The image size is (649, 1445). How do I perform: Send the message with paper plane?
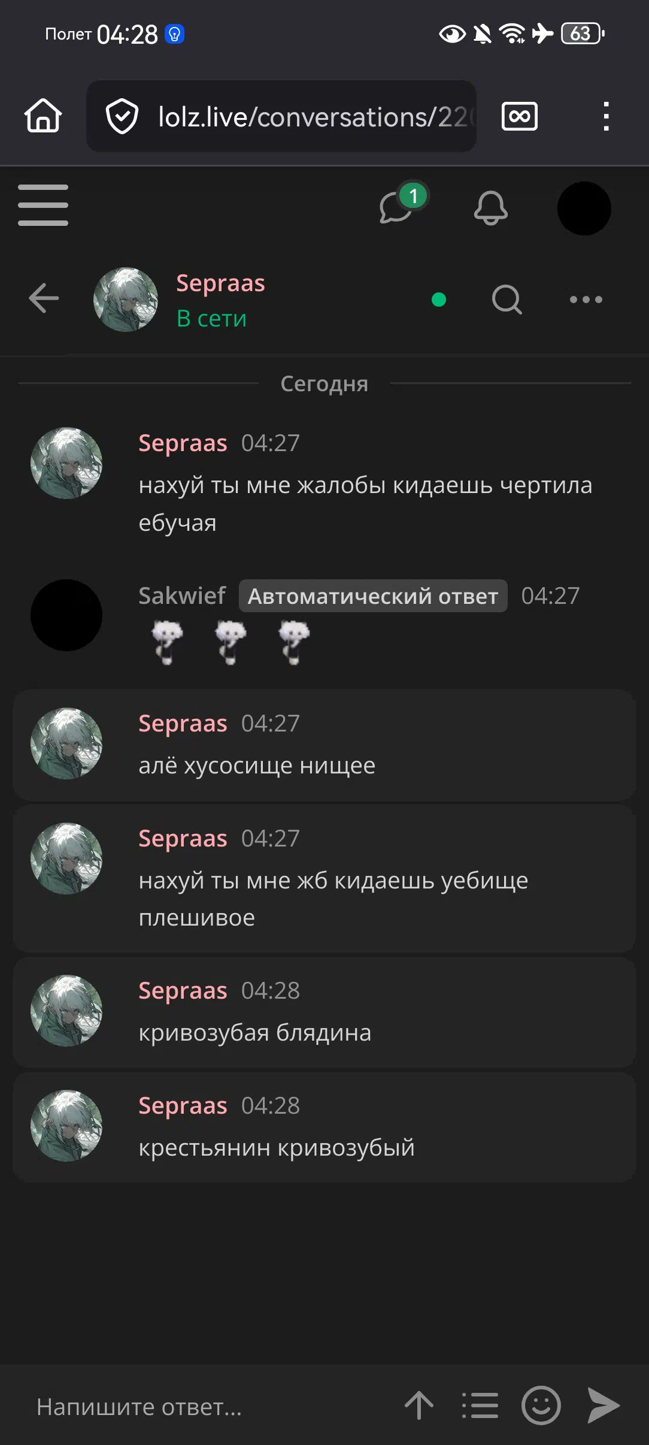603,1405
